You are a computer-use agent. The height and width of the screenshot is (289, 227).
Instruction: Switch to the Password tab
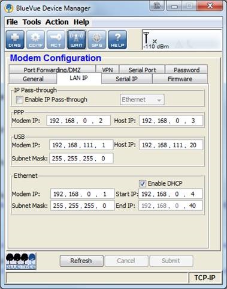[x=186, y=70]
